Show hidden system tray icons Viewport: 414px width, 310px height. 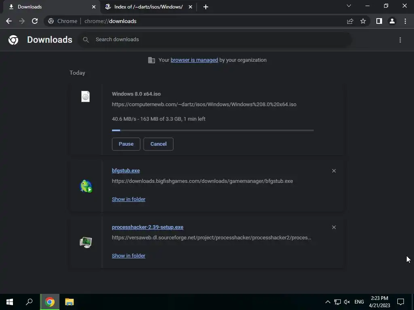327,302
